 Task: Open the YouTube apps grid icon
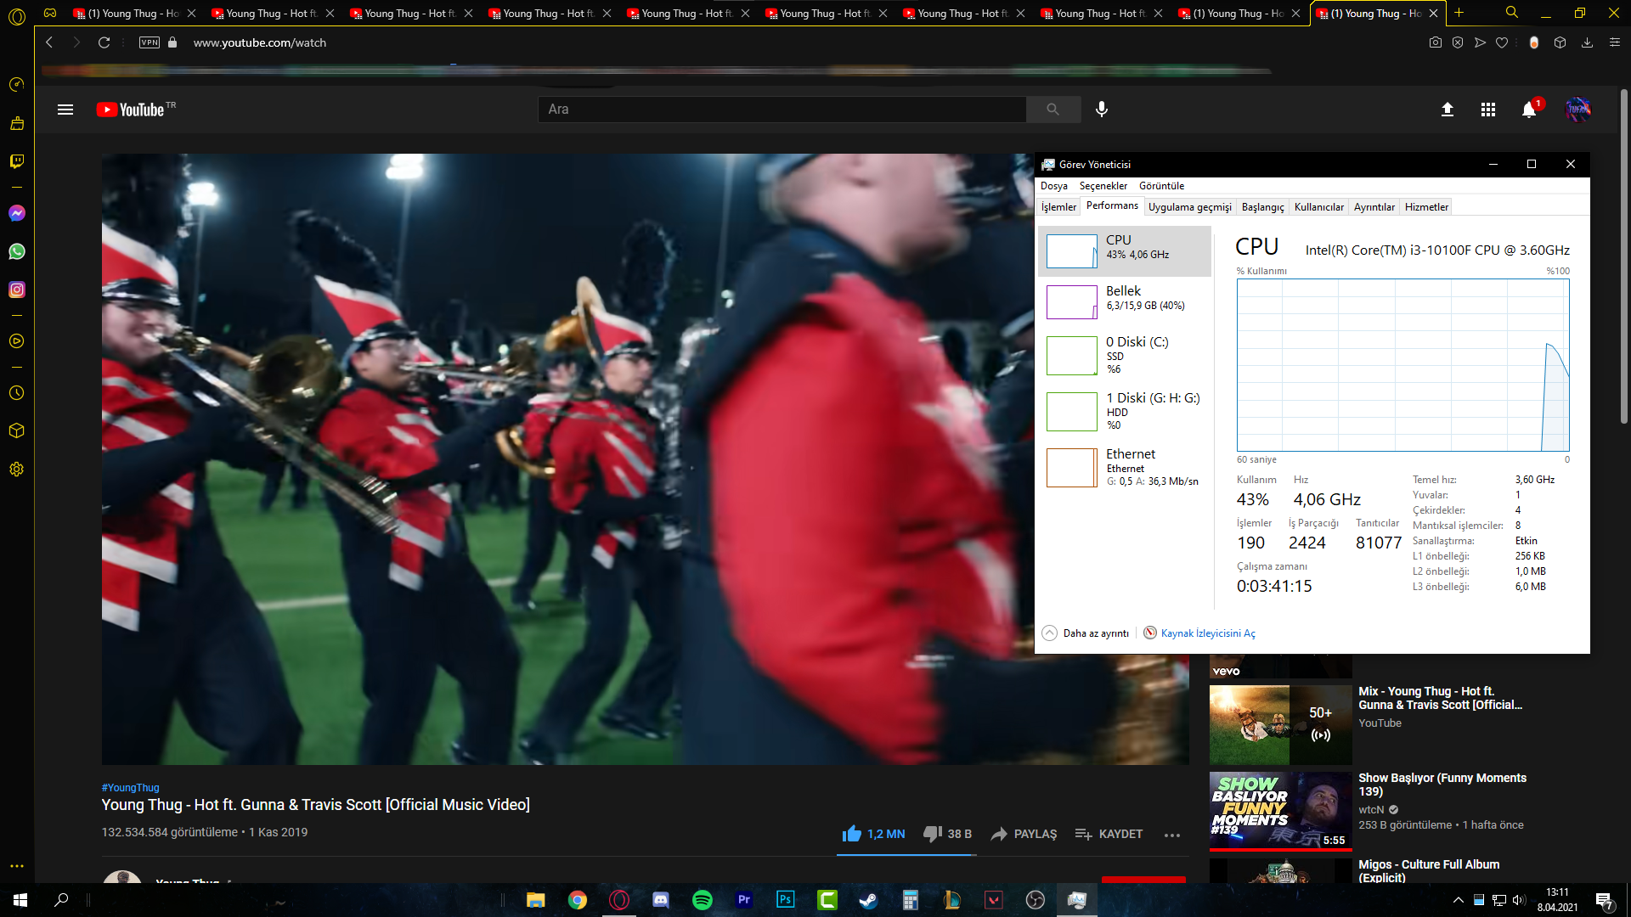pos(1488,110)
